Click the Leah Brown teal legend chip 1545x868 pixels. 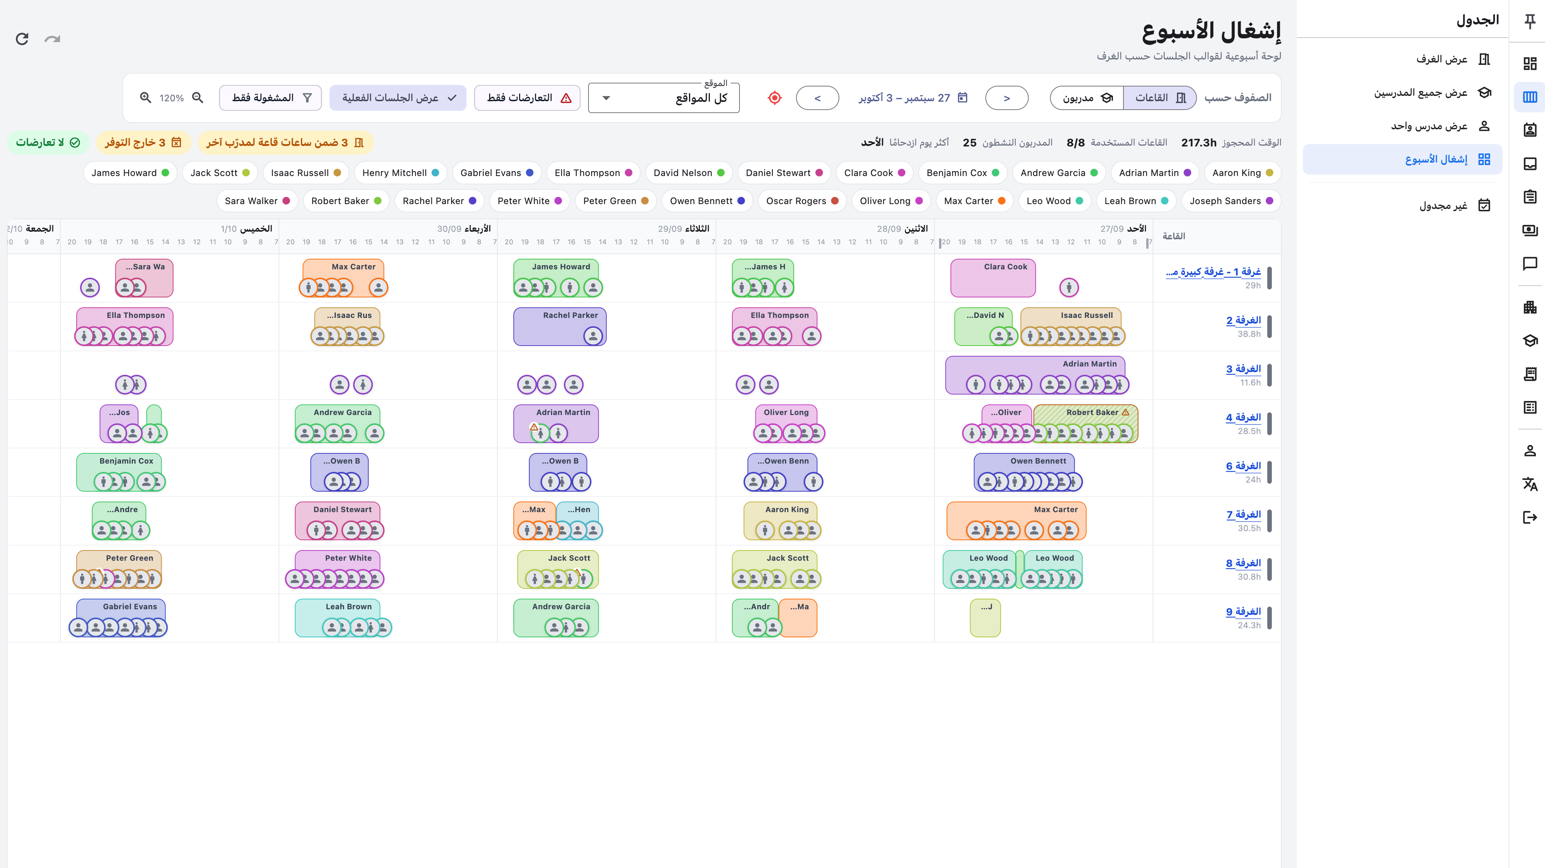click(x=1136, y=201)
